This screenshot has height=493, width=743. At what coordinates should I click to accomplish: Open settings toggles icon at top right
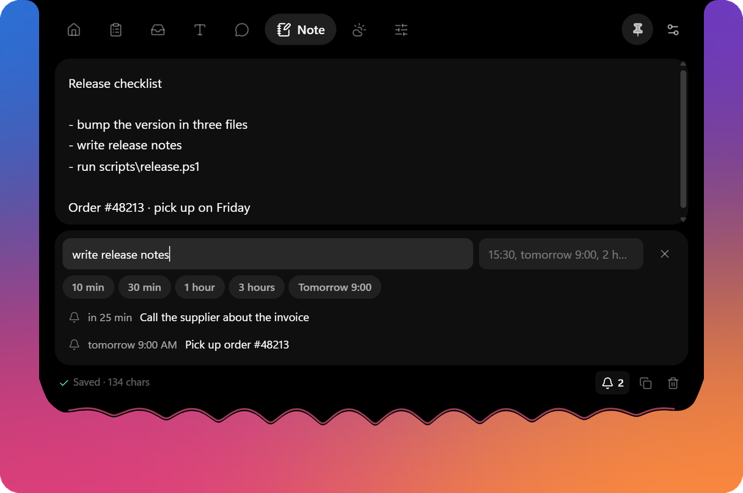pos(673,30)
